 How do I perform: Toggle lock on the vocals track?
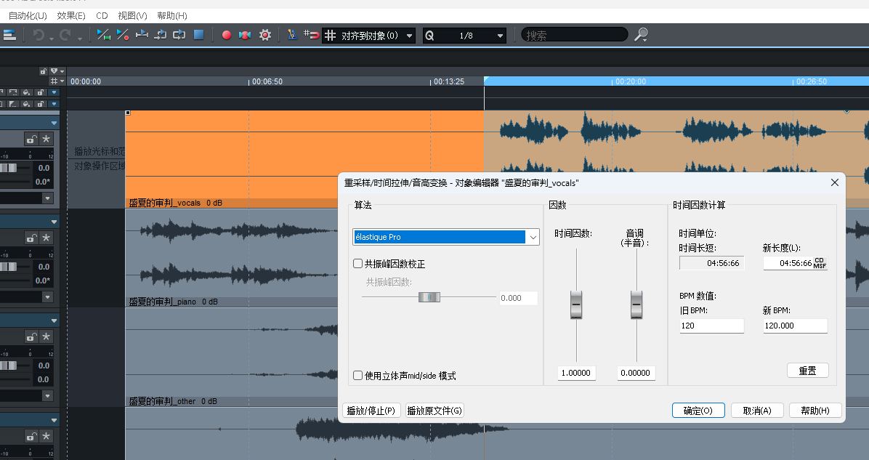point(31,139)
